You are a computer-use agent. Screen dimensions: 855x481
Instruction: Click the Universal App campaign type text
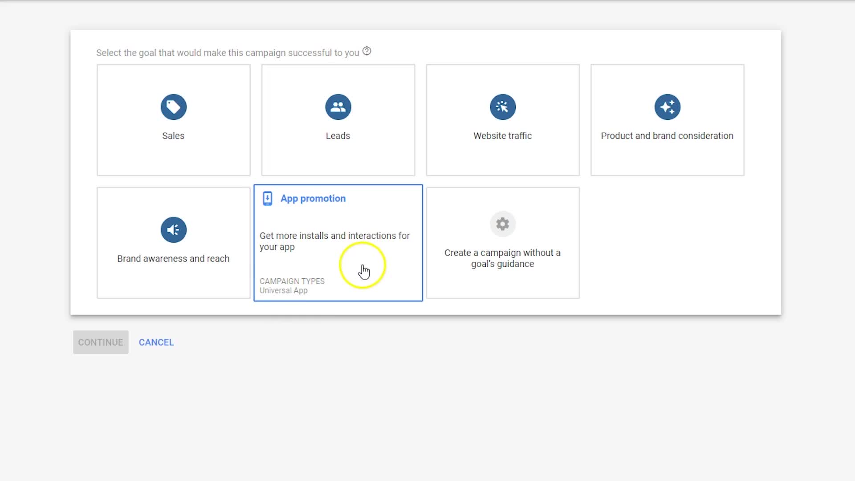point(284,290)
